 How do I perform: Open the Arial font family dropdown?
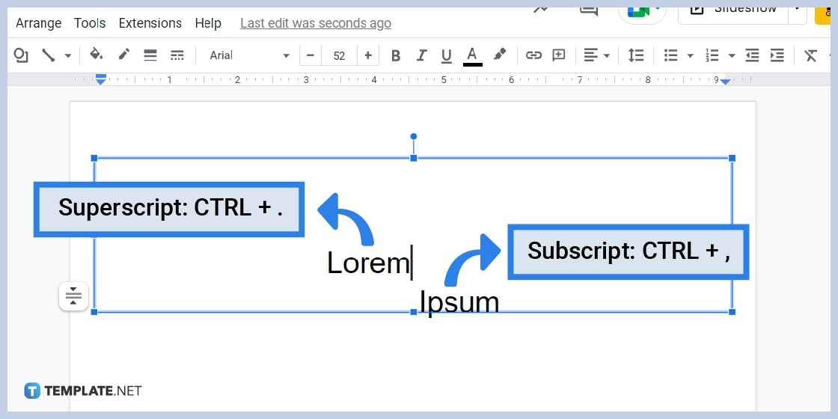[x=250, y=55]
